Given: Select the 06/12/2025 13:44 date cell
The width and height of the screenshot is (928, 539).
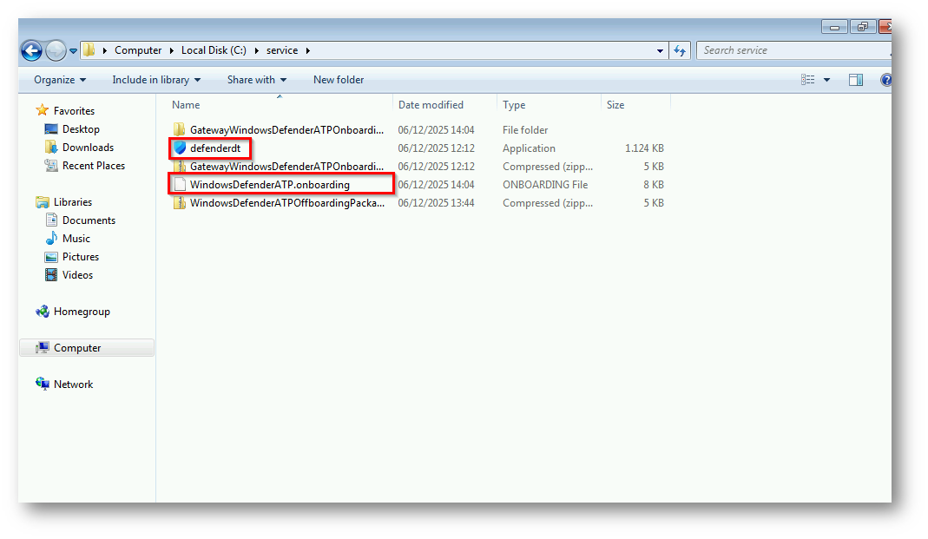Looking at the screenshot, I should coord(436,203).
